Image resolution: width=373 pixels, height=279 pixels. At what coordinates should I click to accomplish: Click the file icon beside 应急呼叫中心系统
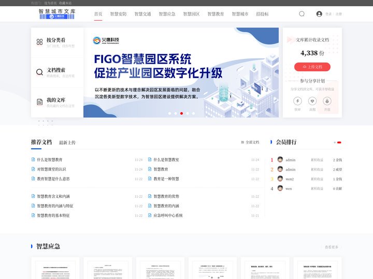point(150,215)
